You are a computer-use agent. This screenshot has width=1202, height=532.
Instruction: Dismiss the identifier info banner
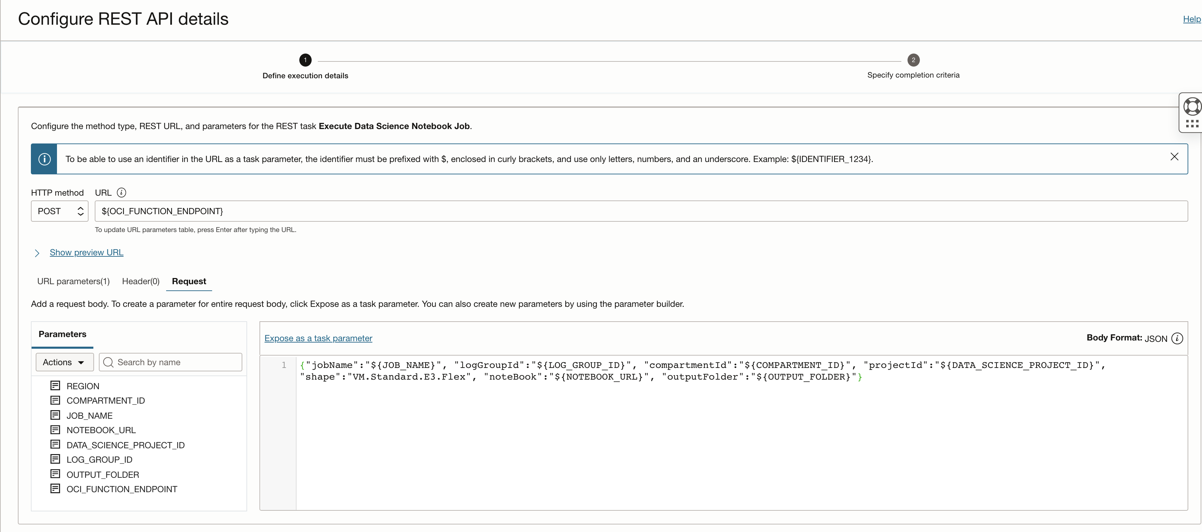(1174, 157)
